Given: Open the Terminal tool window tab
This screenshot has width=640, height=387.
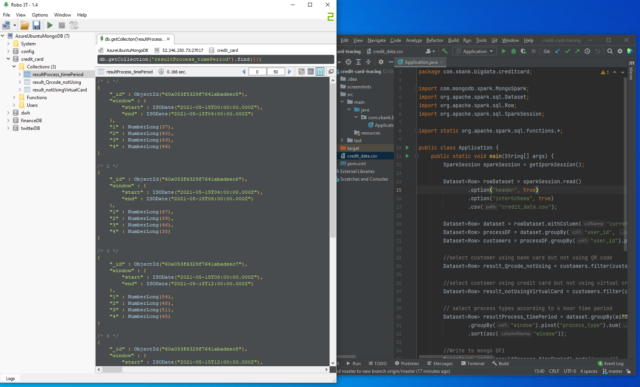Looking at the screenshot, I should coord(473,364).
